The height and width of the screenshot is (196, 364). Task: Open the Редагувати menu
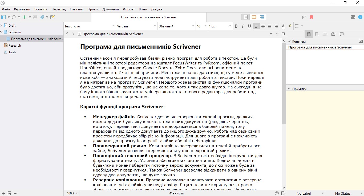click(22, 9)
